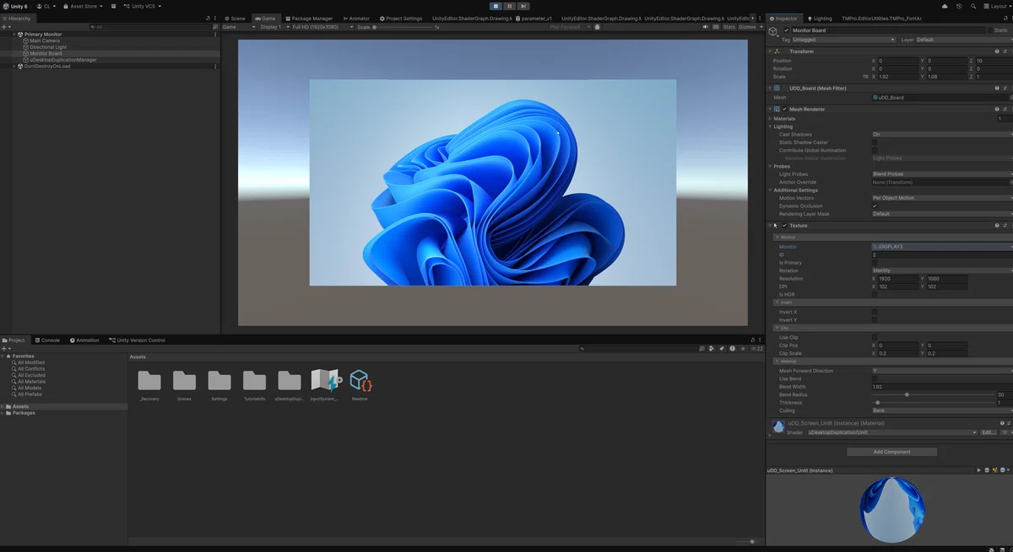Open the Layer Default dropdown
This screenshot has height=552, width=1013.
point(963,40)
